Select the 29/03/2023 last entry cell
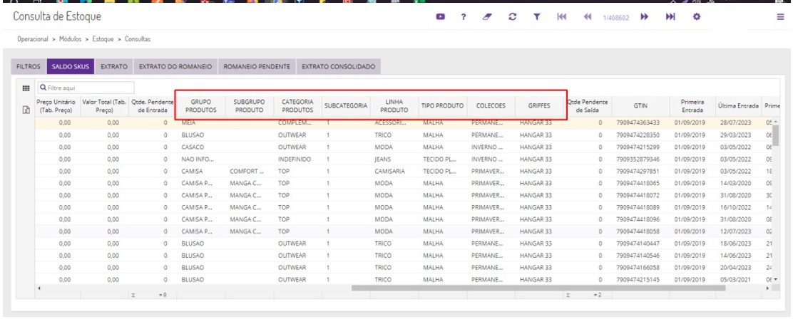 [x=738, y=135]
